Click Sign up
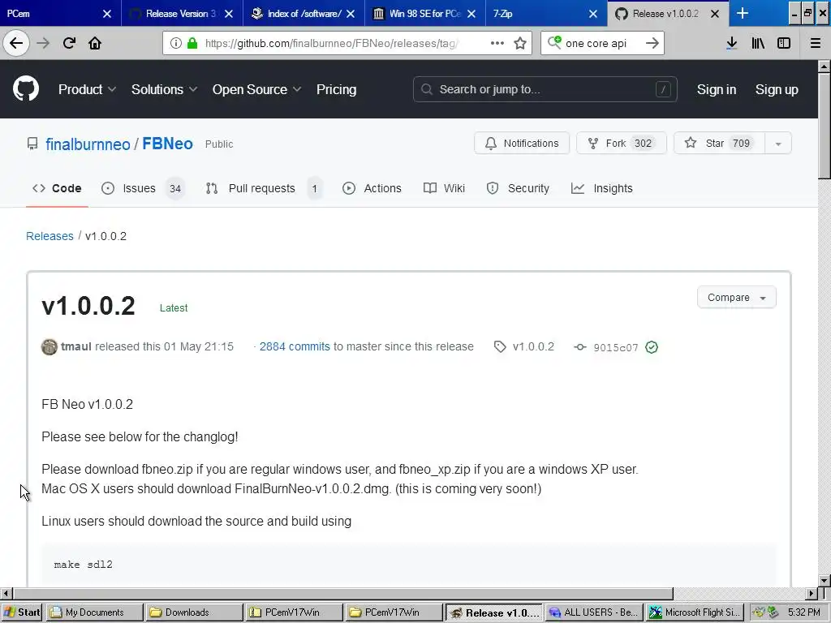 tap(777, 89)
